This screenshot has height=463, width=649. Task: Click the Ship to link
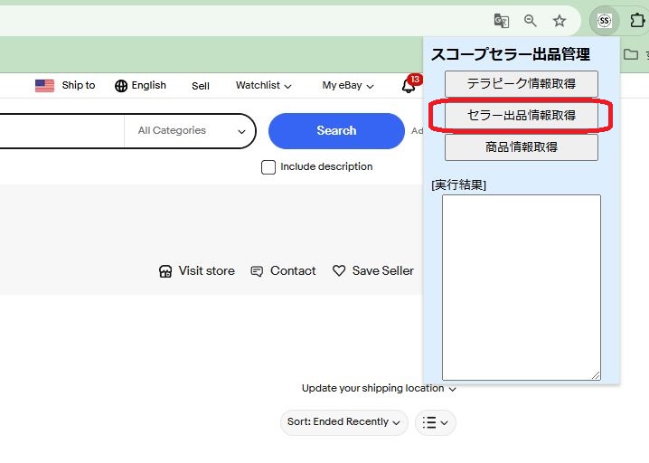79,85
